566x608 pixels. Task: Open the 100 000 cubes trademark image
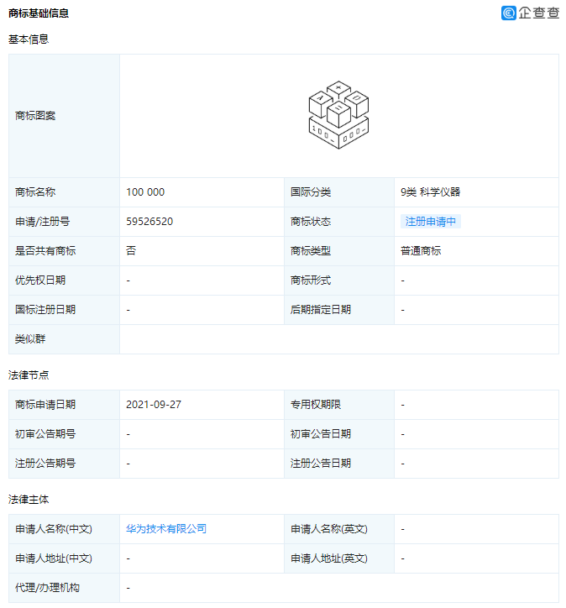tap(338, 116)
